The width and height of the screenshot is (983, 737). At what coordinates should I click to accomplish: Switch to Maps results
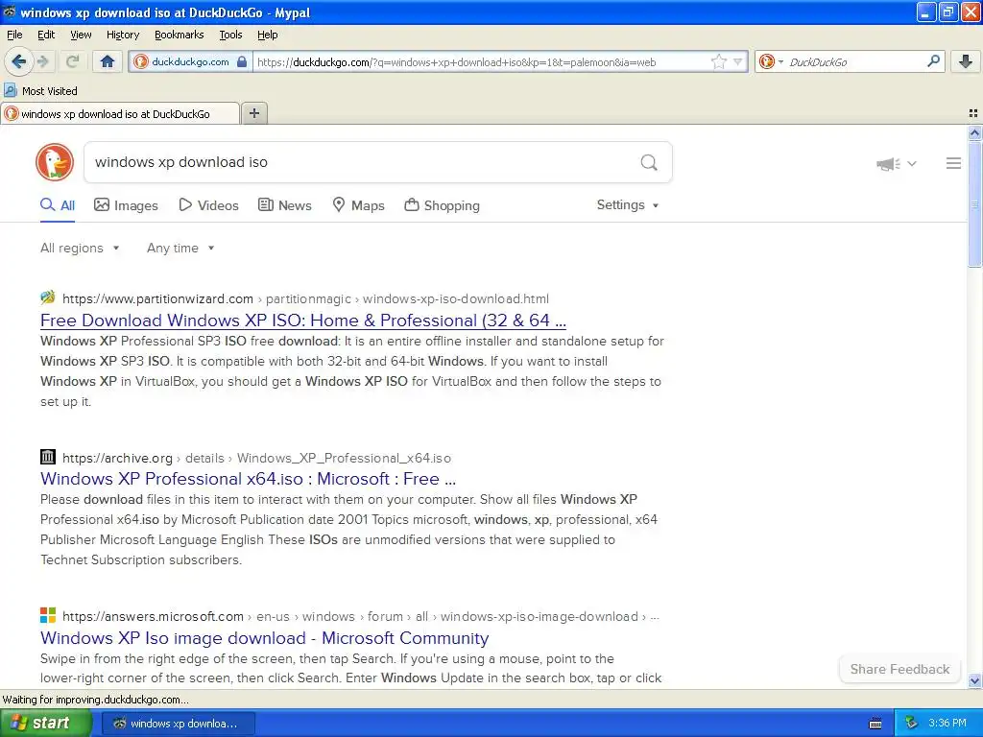coord(359,205)
